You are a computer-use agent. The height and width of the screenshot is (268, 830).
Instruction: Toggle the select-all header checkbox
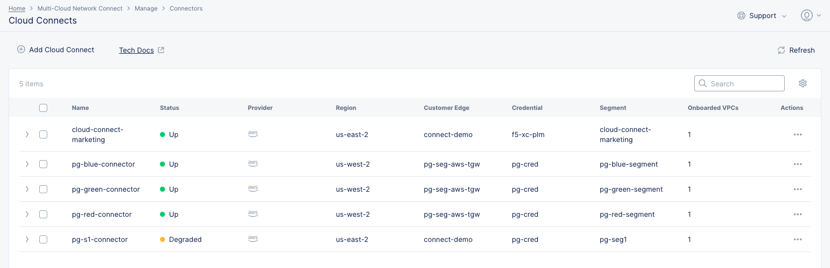[43, 108]
